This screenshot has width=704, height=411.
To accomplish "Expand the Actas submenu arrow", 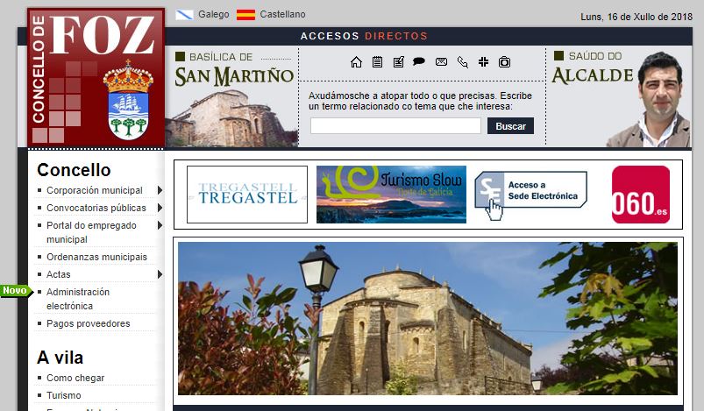I will (x=160, y=274).
